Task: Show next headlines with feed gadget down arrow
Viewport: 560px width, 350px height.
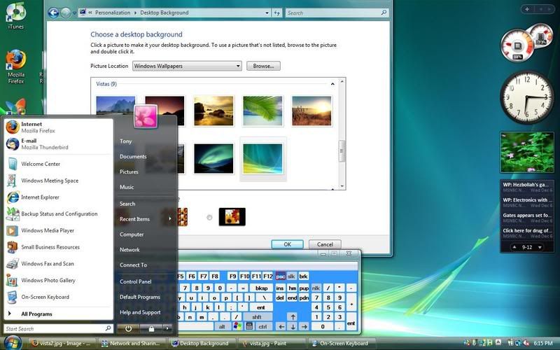Action: (540, 247)
